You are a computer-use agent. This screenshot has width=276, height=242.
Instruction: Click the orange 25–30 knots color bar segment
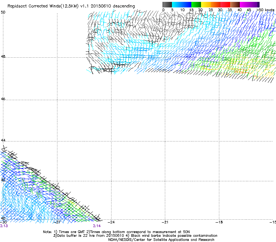click(x=216, y=4)
